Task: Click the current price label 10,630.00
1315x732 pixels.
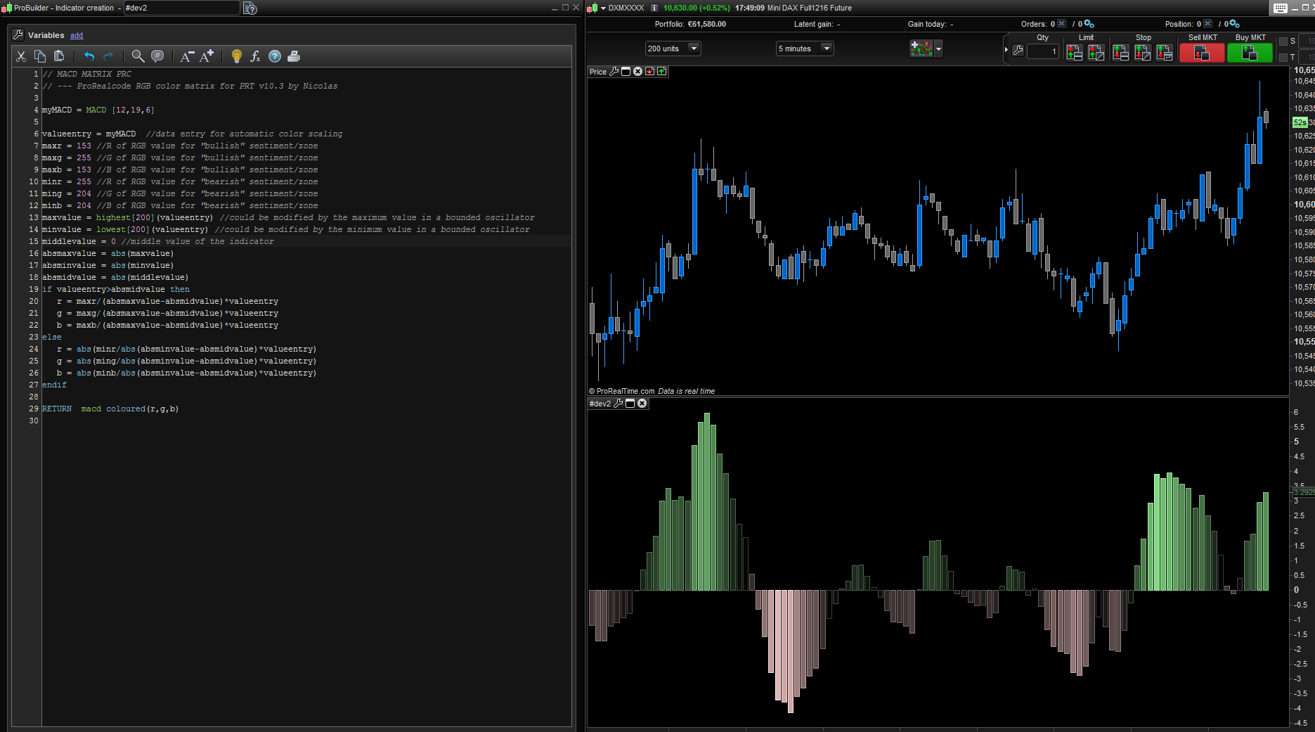Action: coord(680,8)
